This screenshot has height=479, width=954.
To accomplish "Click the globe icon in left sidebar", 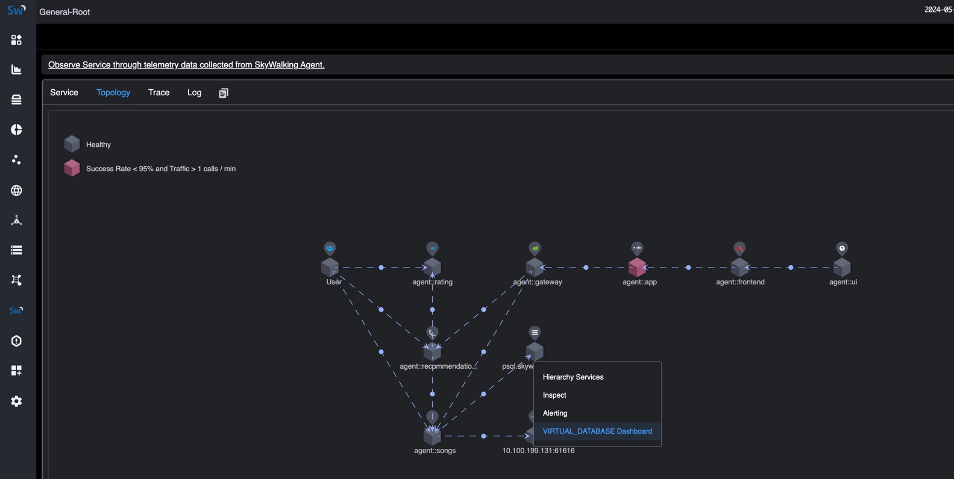I will coord(16,190).
